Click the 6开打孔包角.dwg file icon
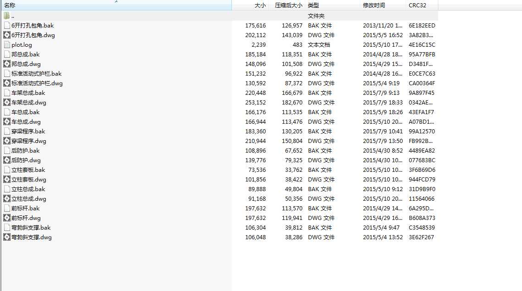The height and width of the screenshot is (291, 522). pyautogui.click(x=7, y=35)
